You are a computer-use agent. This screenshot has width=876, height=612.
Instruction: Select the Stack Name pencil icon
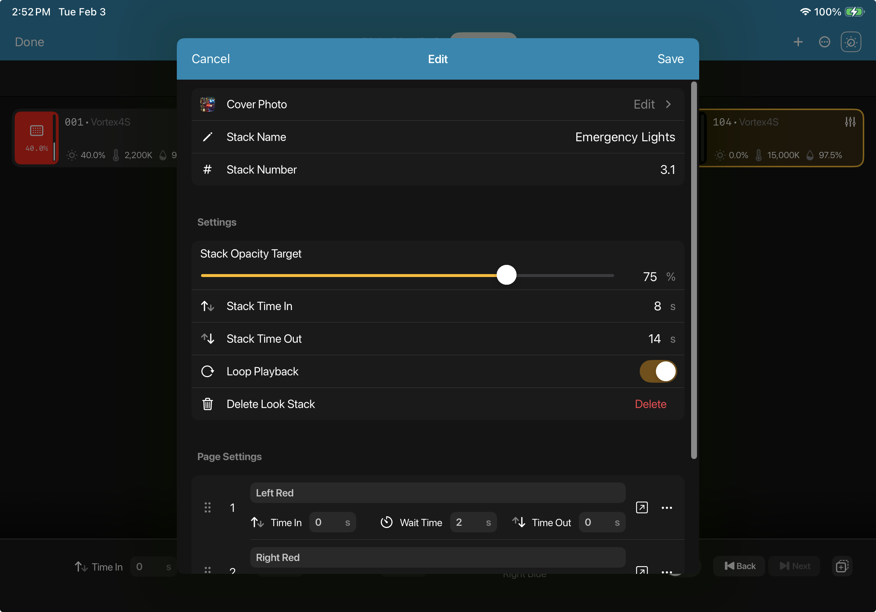(x=208, y=137)
